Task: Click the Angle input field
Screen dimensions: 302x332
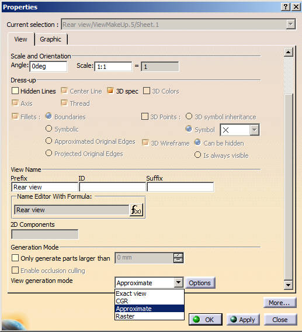Action: pyautogui.click(x=48, y=66)
